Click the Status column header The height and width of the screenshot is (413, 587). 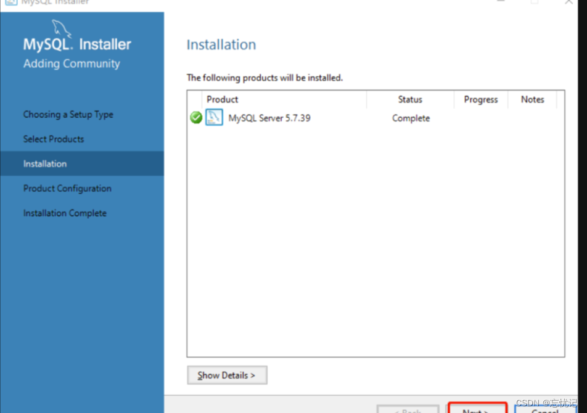(410, 99)
